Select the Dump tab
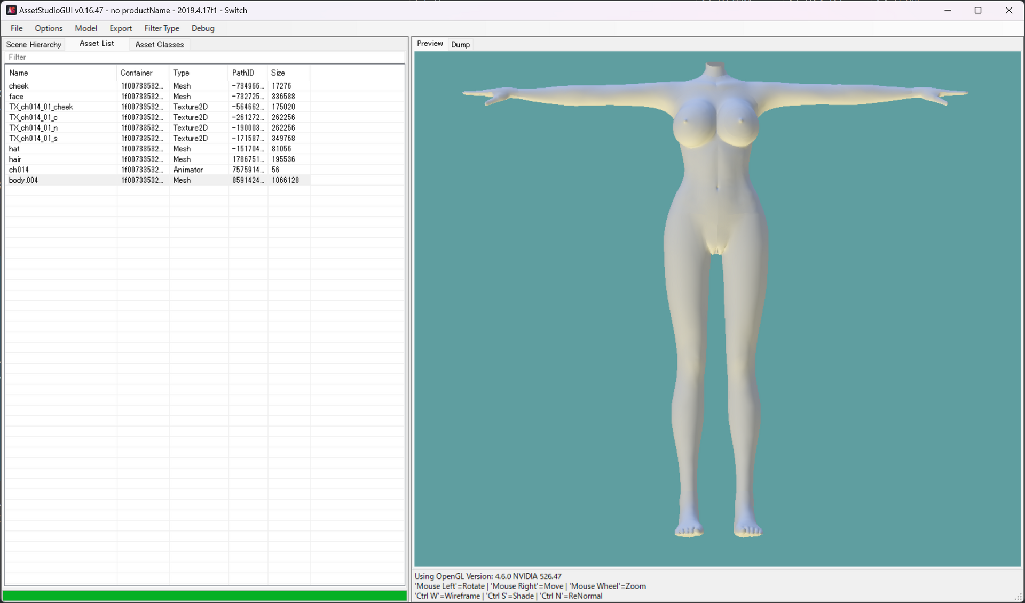The image size is (1025, 603). click(460, 45)
